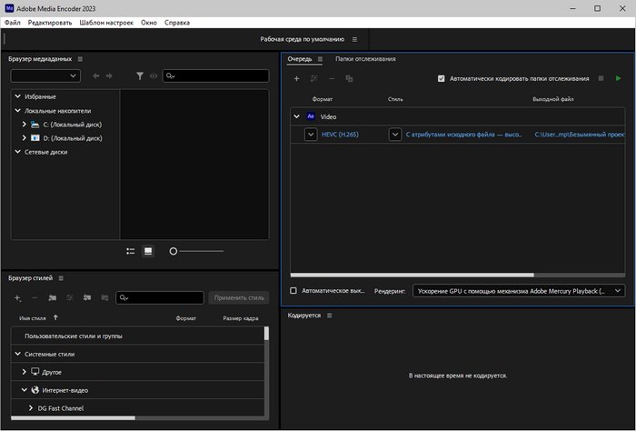Create new preset group folder icon
This screenshot has width=636, height=431.
pyautogui.click(x=53, y=298)
